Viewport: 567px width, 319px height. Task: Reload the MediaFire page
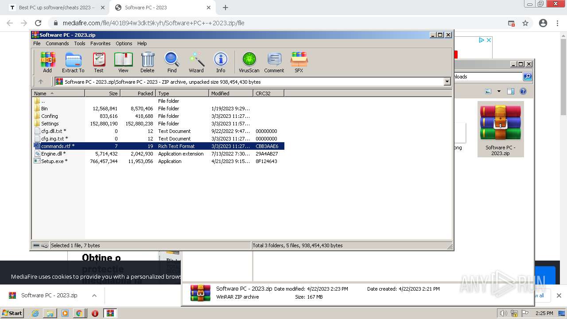(x=38, y=23)
